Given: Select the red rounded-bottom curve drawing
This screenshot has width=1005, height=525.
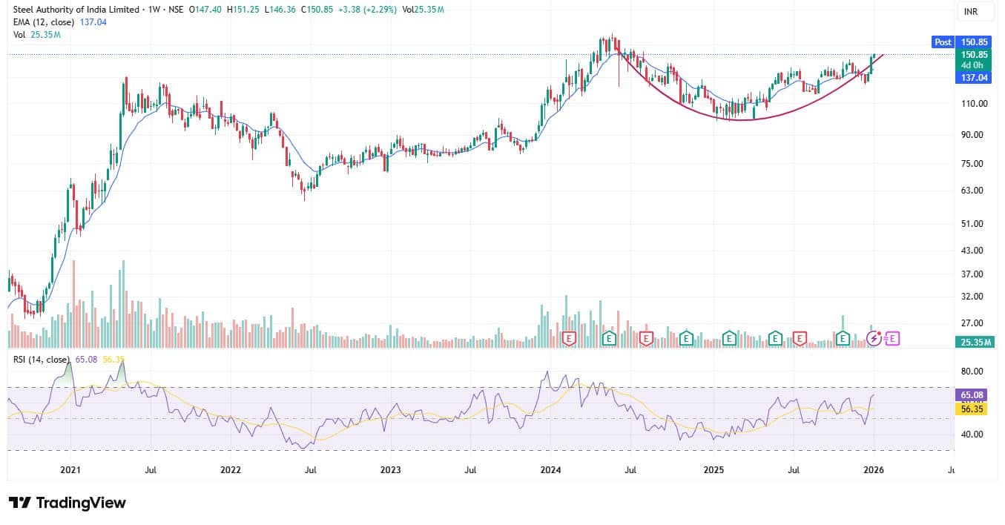Looking at the screenshot, I should tap(742, 119).
